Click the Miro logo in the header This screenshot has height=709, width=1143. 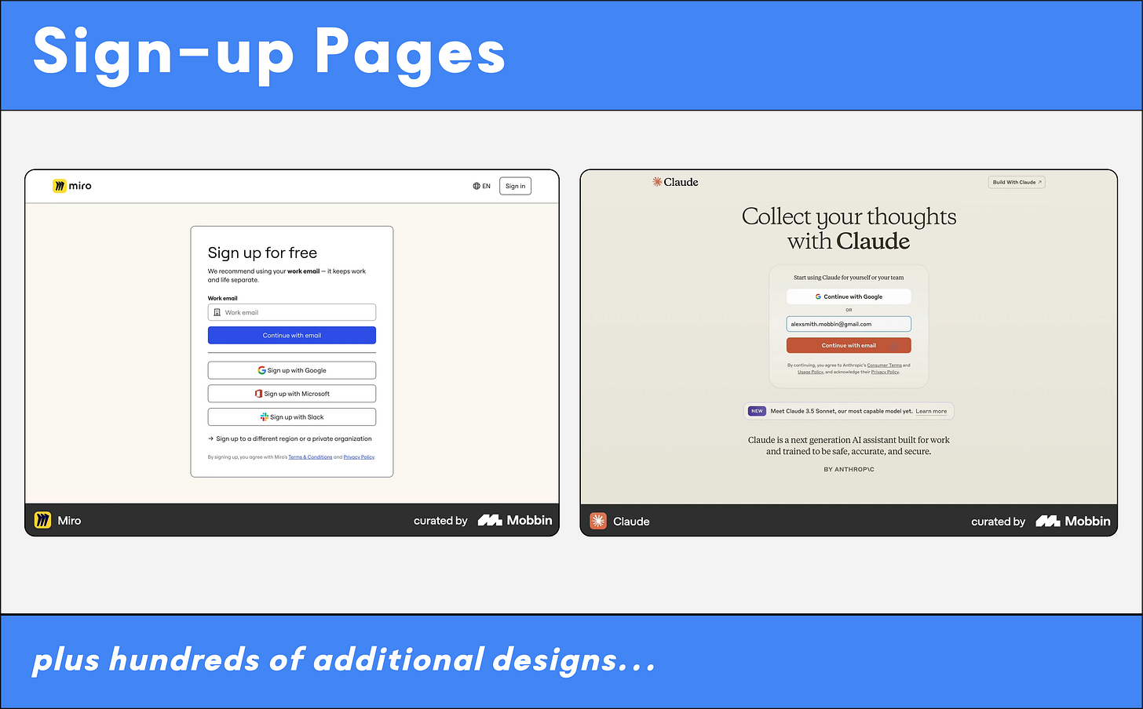(72, 186)
